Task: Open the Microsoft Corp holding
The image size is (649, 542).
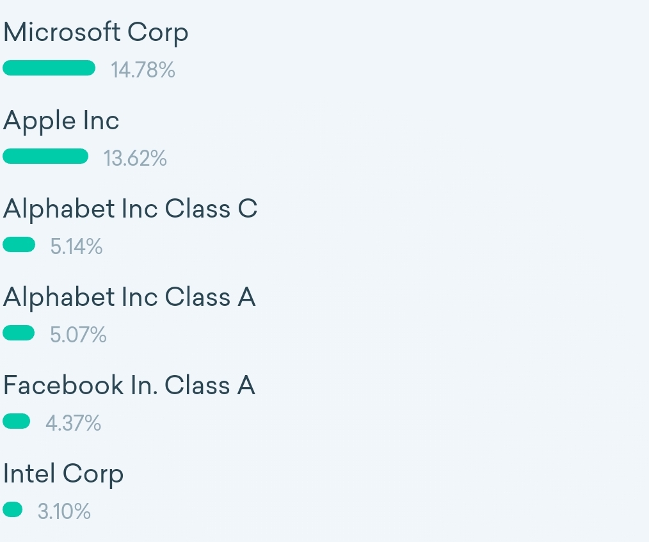Action: (96, 33)
